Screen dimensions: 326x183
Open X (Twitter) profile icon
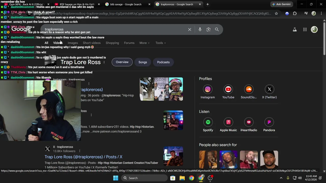[269, 89]
